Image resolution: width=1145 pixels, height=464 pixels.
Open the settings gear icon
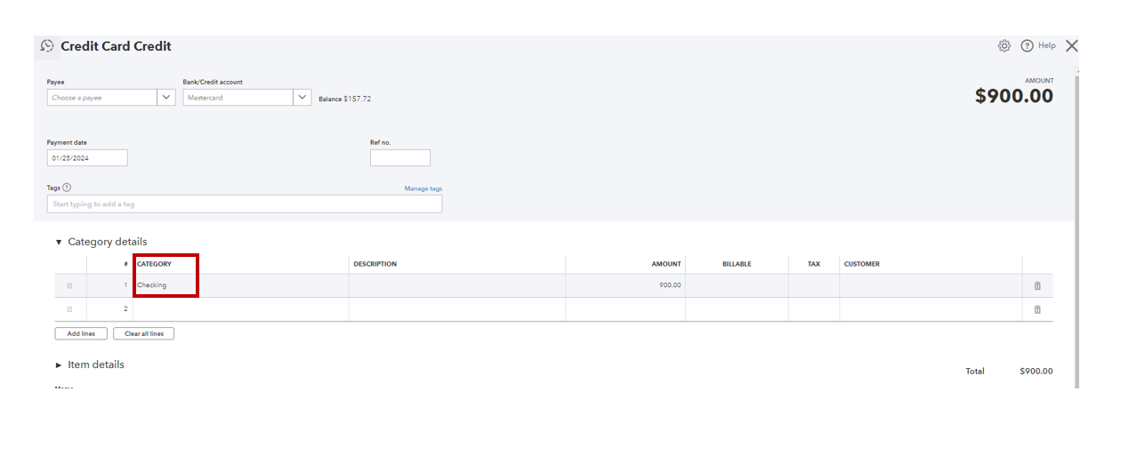click(1004, 46)
